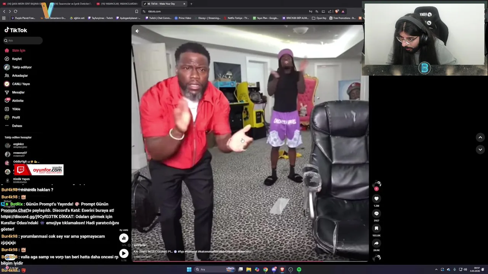Go forward in browser
488x274 pixels.
coord(10,11)
